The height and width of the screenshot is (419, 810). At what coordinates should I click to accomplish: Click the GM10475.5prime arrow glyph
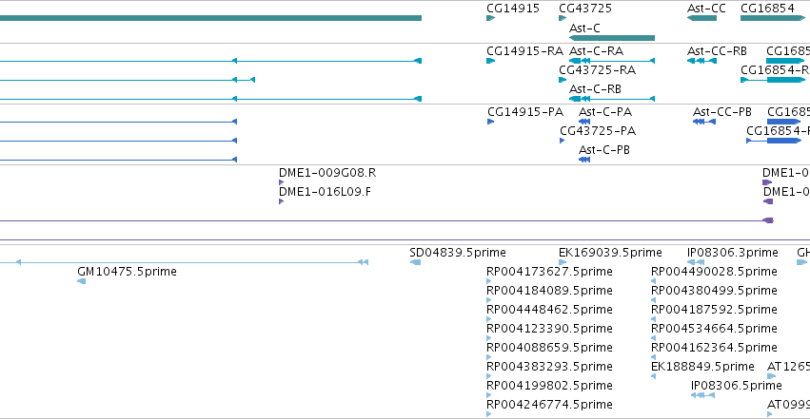click(81, 281)
